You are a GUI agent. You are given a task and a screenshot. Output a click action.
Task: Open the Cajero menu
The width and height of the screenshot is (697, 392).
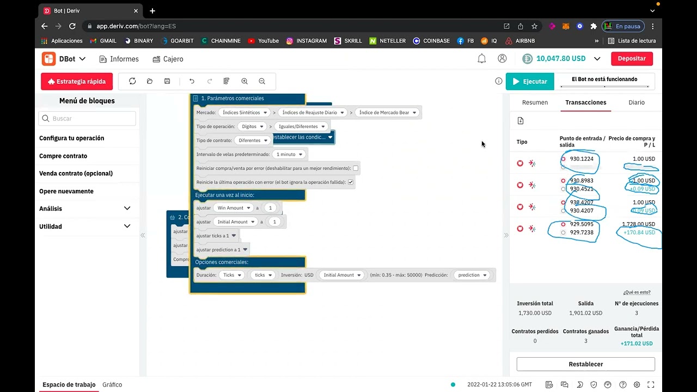click(168, 59)
